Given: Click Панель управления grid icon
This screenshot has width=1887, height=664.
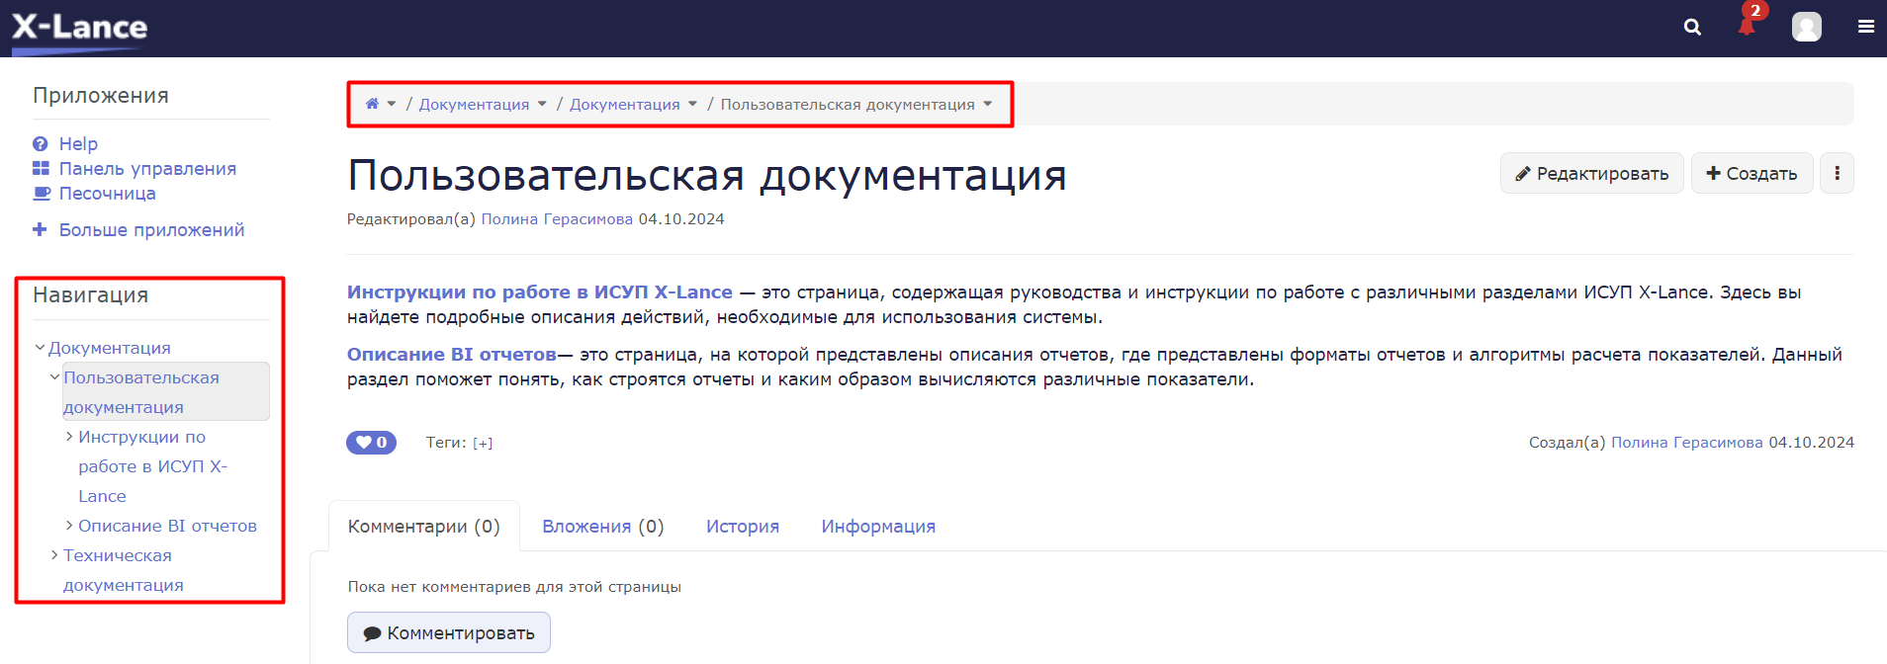Looking at the screenshot, I should click(41, 169).
